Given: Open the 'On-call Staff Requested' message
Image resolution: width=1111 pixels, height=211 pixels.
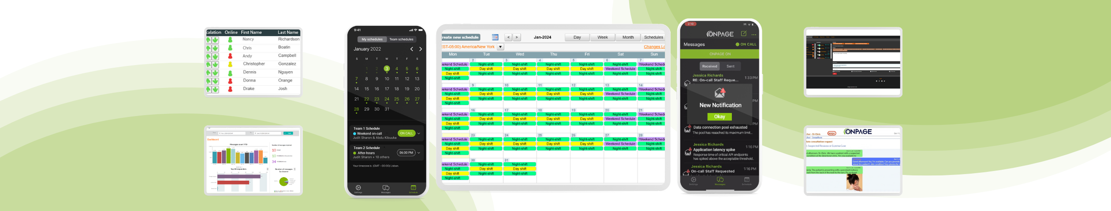Looking at the screenshot, I should (x=720, y=169).
